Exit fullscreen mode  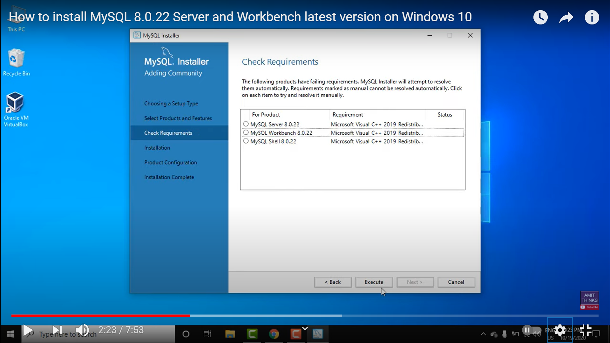coord(586,330)
